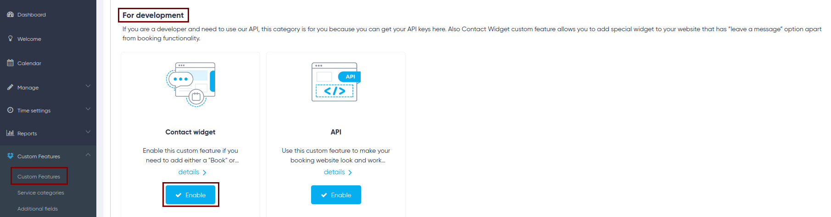Collapse the Custom Features section chevron

coord(88,155)
